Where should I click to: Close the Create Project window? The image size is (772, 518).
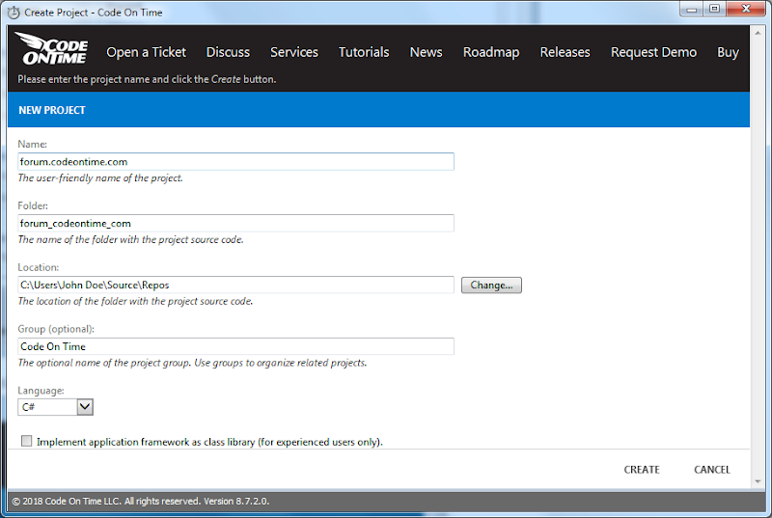[746, 9]
